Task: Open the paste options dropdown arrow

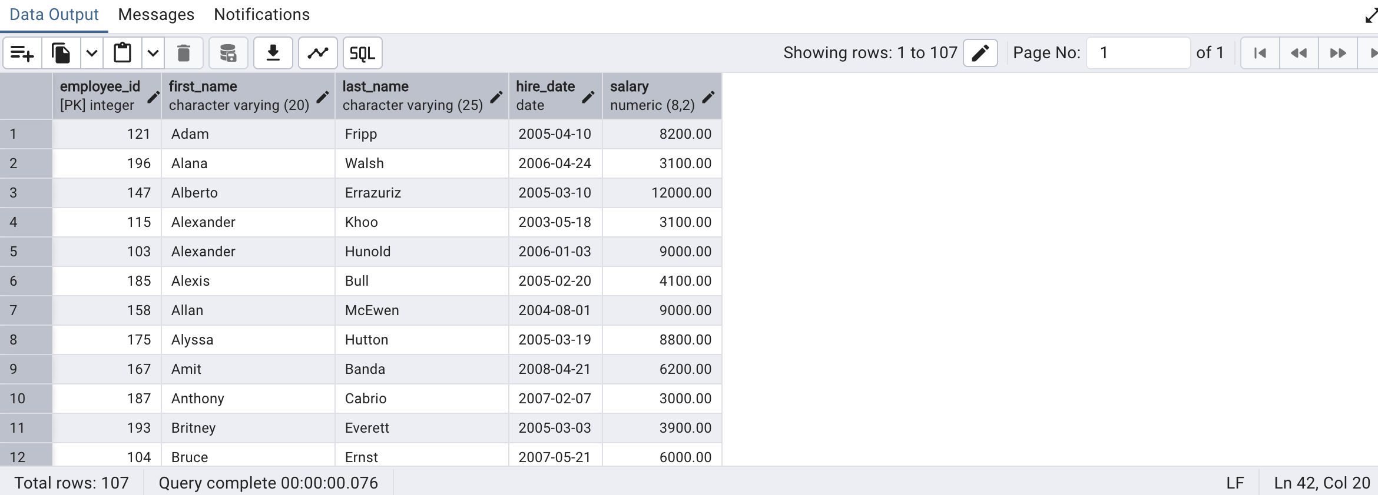Action: pos(153,53)
